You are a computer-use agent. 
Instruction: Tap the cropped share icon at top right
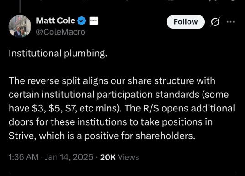pyautogui.click(x=232, y=0)
